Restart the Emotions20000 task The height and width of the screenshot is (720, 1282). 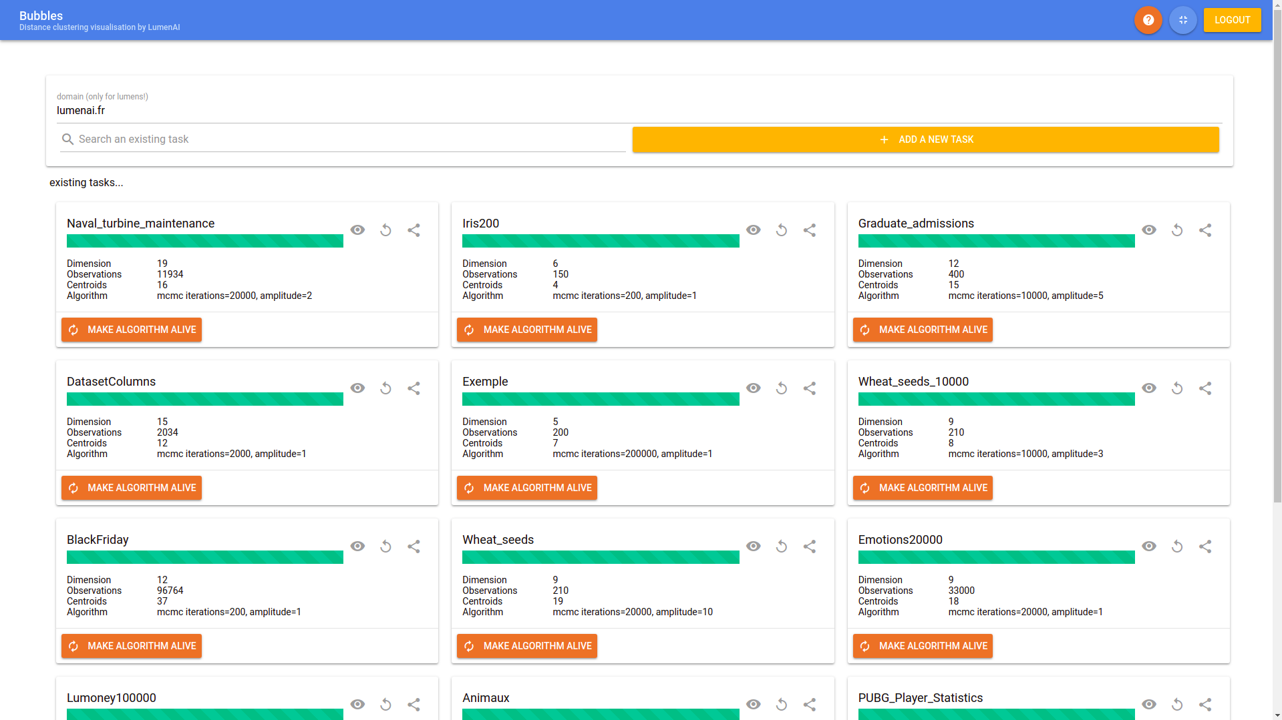(x=1176, y=547)
